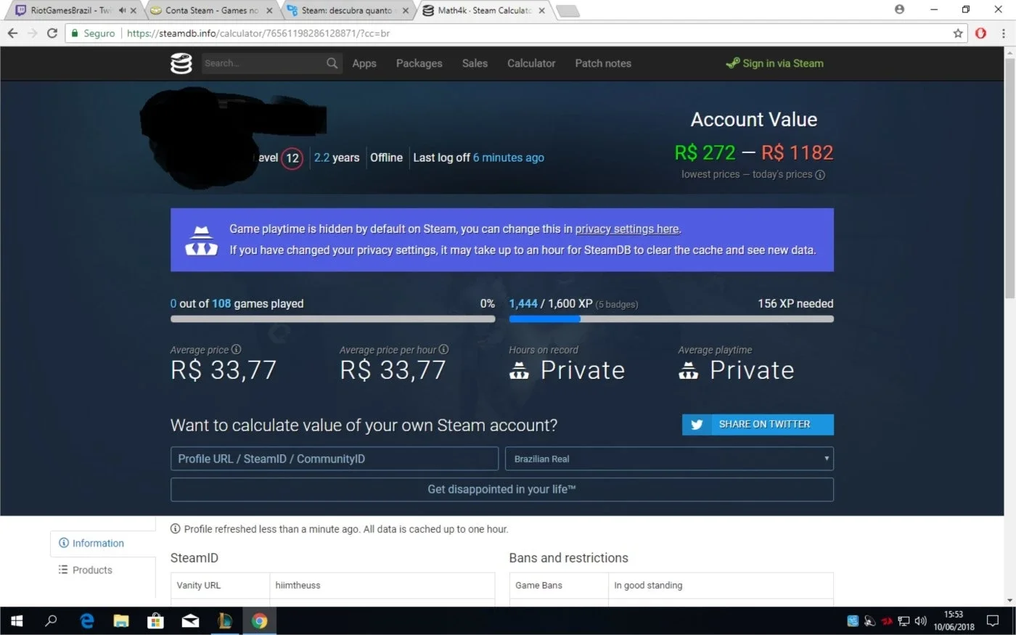Click the Opera extension icon in toolbar
The width and height of the screenshot is (1016, 635).
(x=980, y=33)
